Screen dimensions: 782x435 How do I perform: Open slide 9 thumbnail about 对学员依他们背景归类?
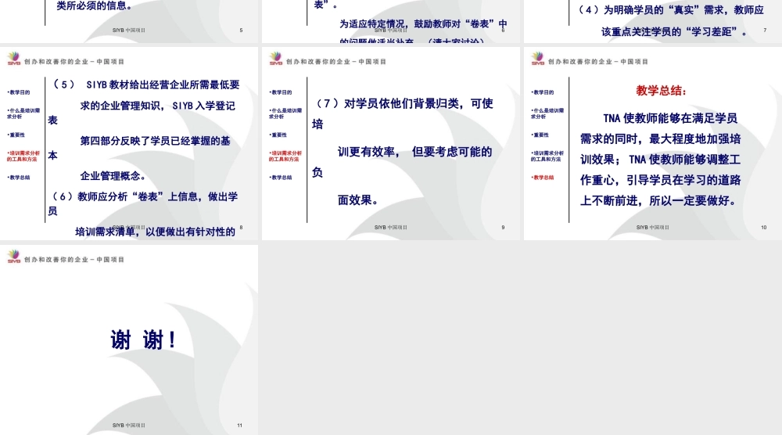[x=391, y=144]
